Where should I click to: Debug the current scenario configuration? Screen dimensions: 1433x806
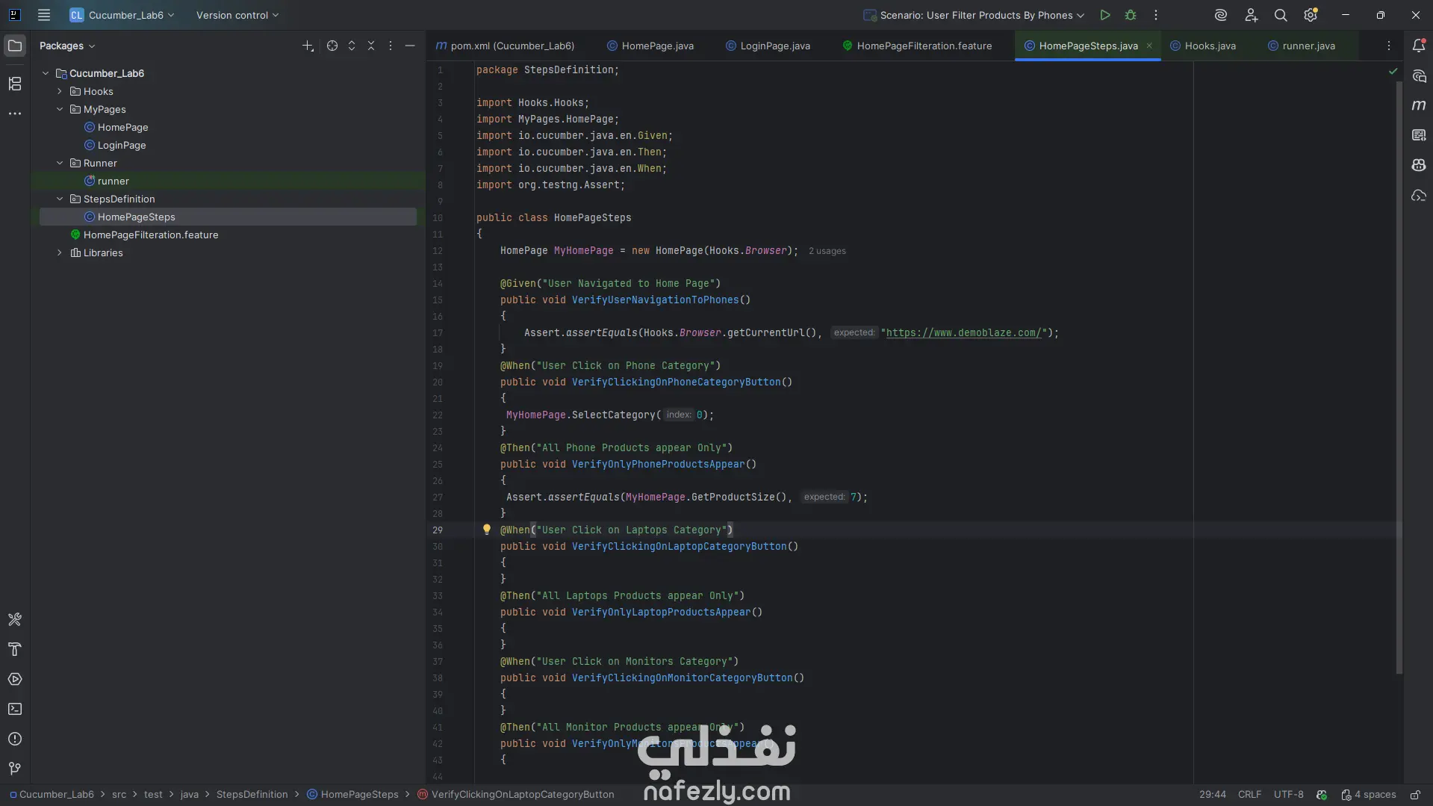[1131, 15]
